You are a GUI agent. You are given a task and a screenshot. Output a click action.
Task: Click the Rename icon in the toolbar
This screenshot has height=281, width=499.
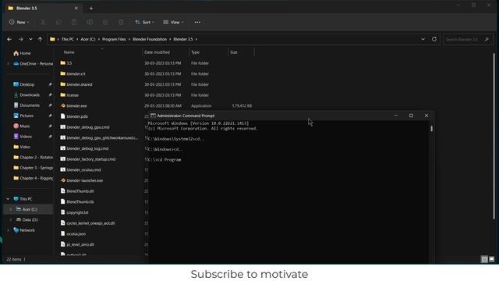pyautogui.click(x=90, y=23)
